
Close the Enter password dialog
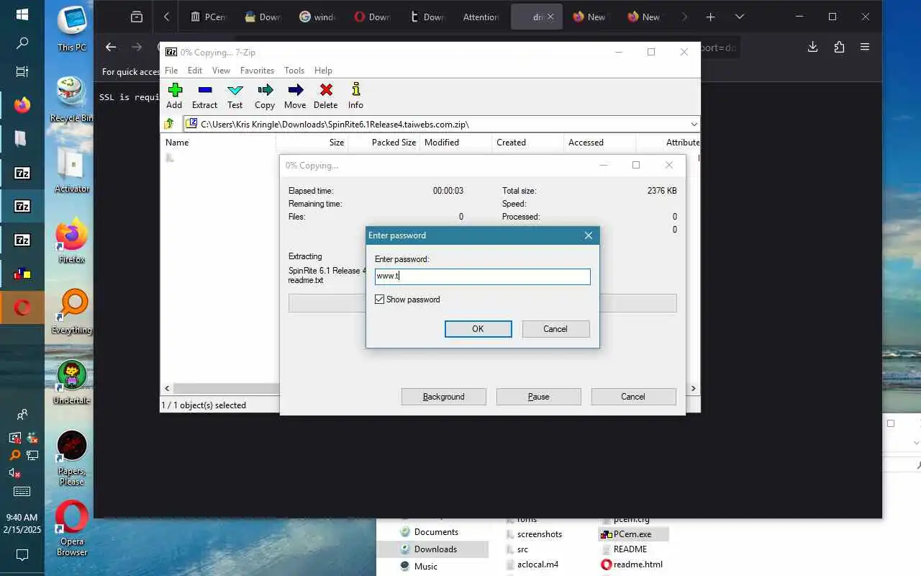point(589,235)
